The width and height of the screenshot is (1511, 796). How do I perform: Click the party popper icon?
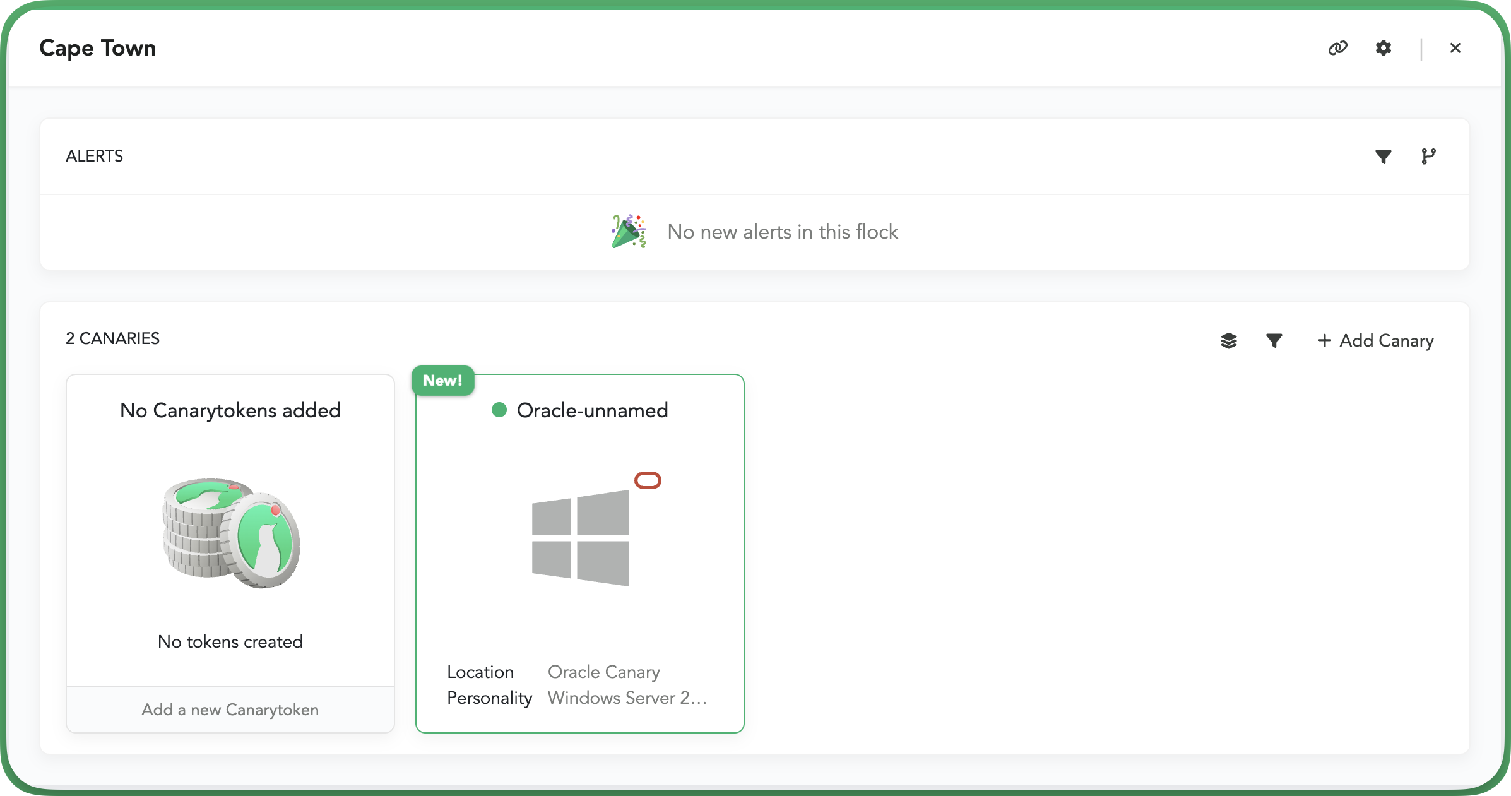(x=629, y=232)
